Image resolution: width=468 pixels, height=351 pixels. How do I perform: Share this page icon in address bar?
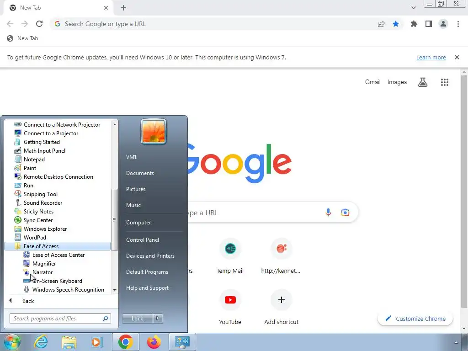pyautogui.click(x=381, y=24)
